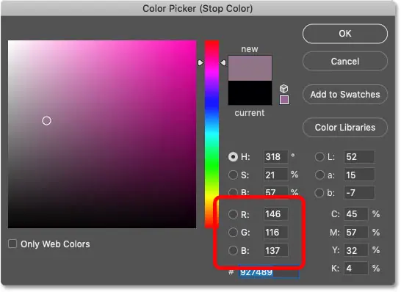
Task: Click Add to Swatches
Action: [x=345, y=95]
